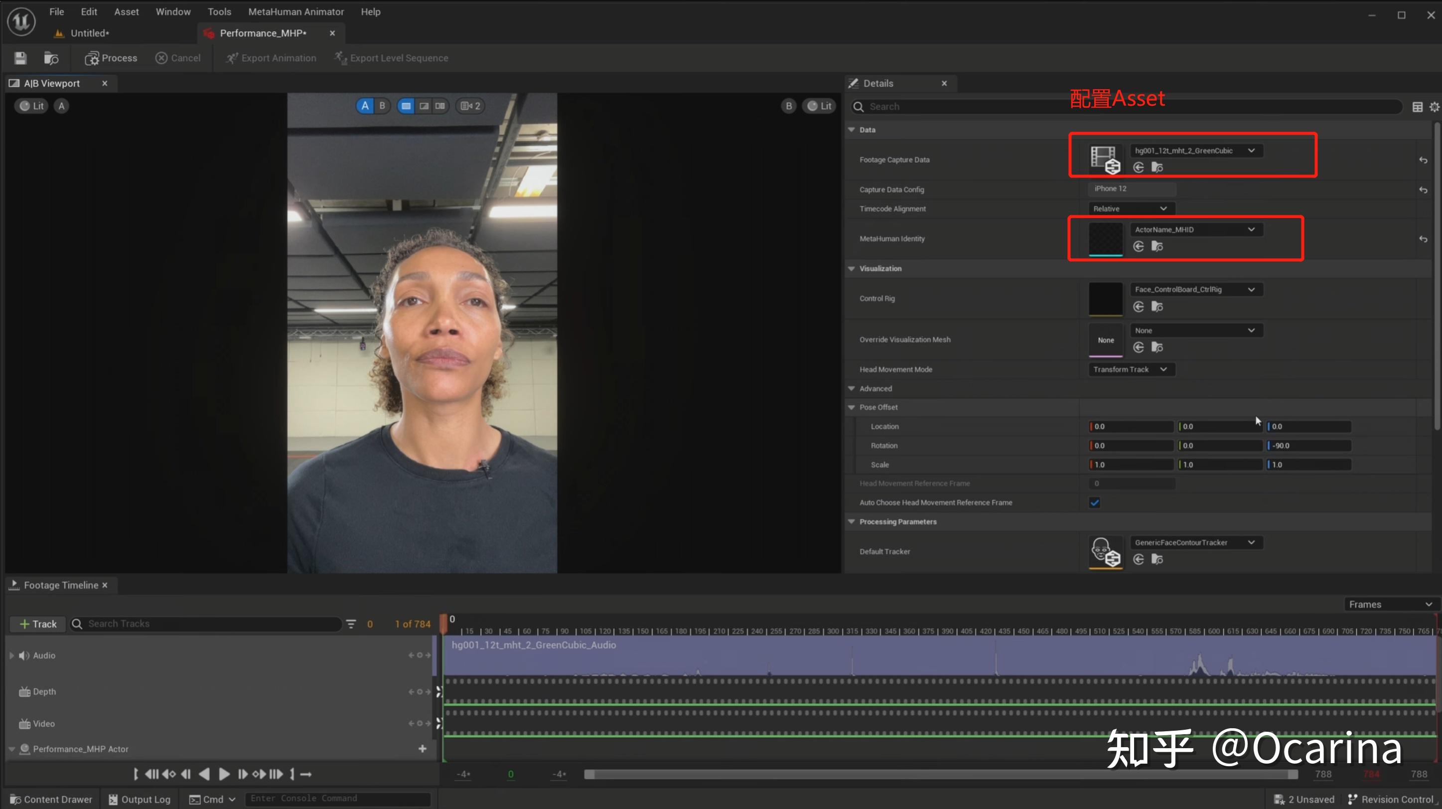Image resolution: width=1442 pixels, height=809 pixels.
Task: Step forward one frame
Action: click(x=242, y=774)
